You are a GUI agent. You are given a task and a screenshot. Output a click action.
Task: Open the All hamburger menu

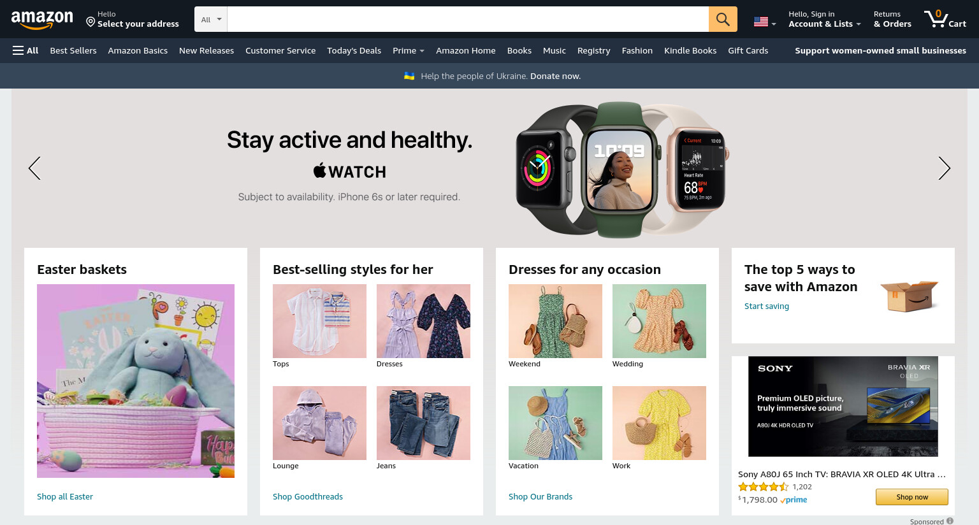point(25,50)
